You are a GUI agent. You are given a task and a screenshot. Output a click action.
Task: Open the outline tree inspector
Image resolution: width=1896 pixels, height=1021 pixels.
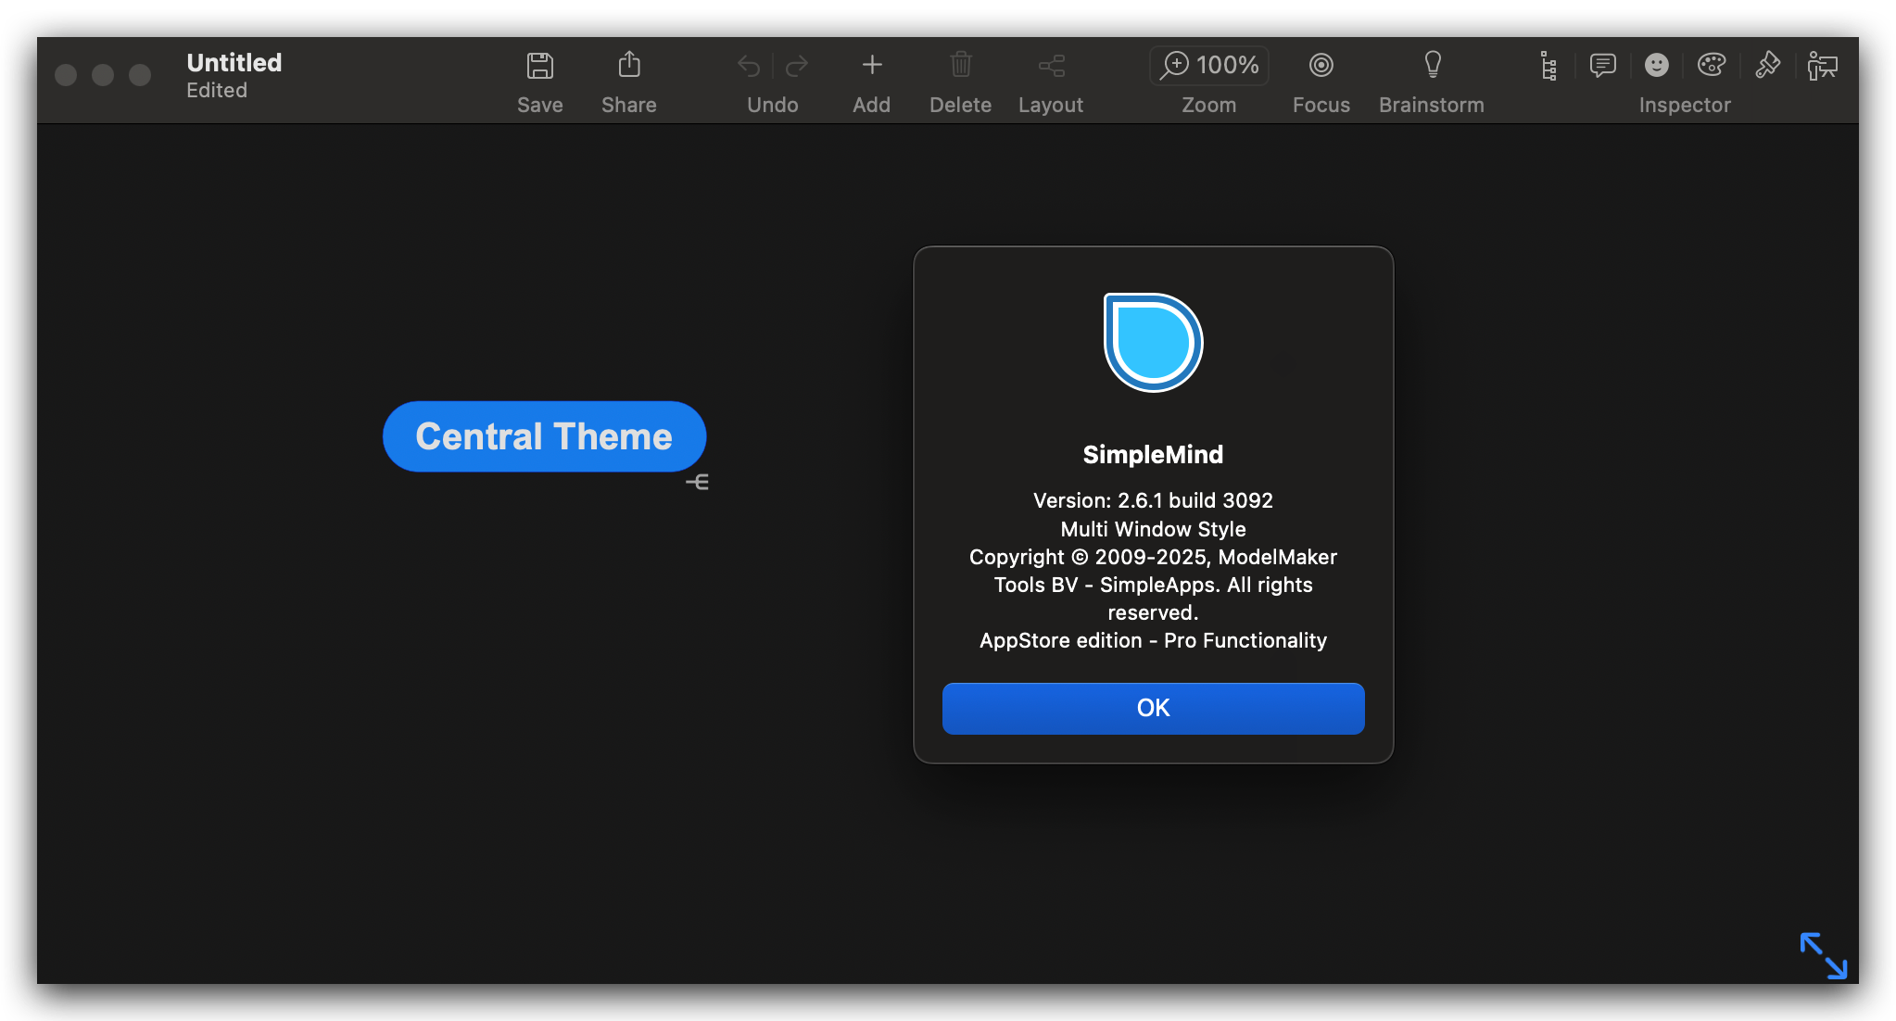(x=1548, y=66)
